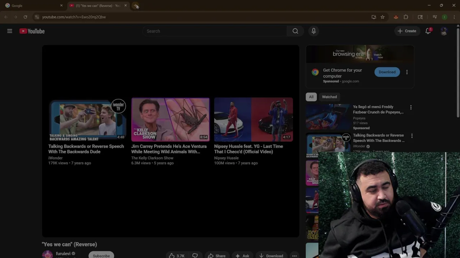Go back with browser back arrow
Screen dimensions: 460x258
coord(6,17)
